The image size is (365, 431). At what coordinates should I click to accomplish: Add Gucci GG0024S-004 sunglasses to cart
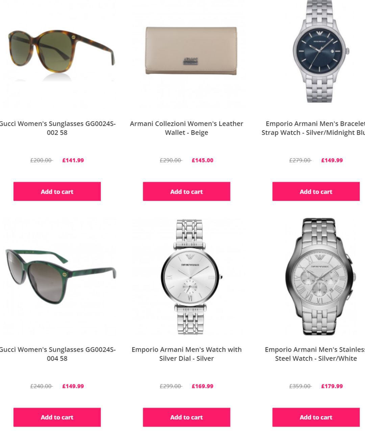pos(57,417)
